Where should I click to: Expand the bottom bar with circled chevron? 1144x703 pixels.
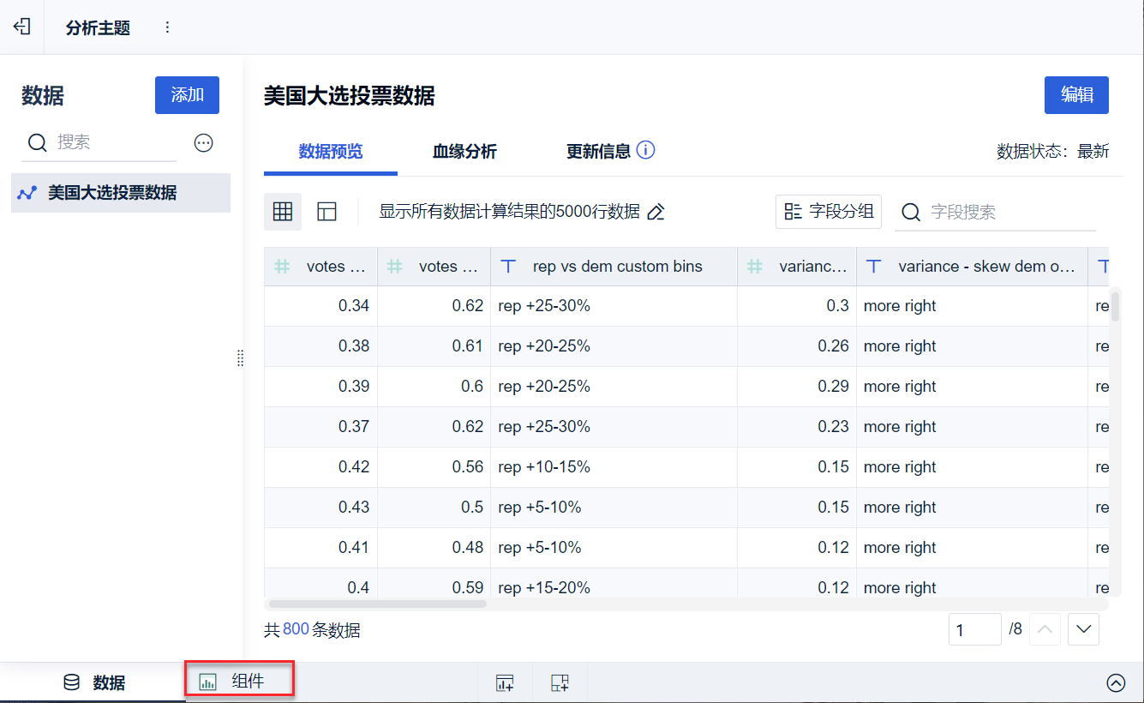click(1116, 682)
